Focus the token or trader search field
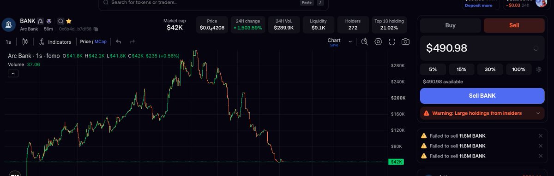Image resolution: width=554 pixels, height=176 pixels. pyautogui.click(x=213, y=3)
